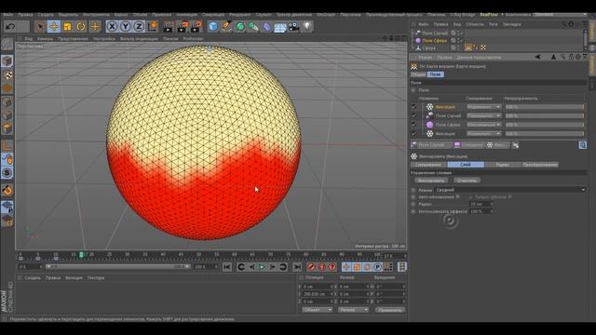Activate the Move tool

pyautogui.click(x=54, y=27)
